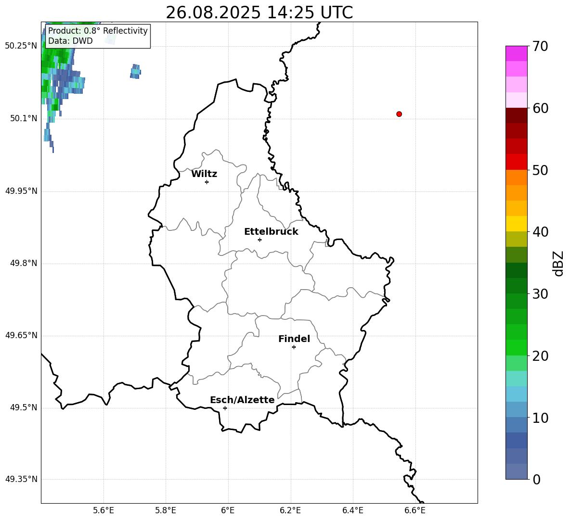Screen dimensions: 570x520
Task: Click the 49.5°N latitude label
Action: (x=24, y=407)
